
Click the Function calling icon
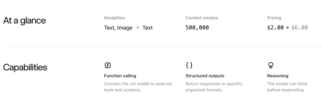[108, 65]
